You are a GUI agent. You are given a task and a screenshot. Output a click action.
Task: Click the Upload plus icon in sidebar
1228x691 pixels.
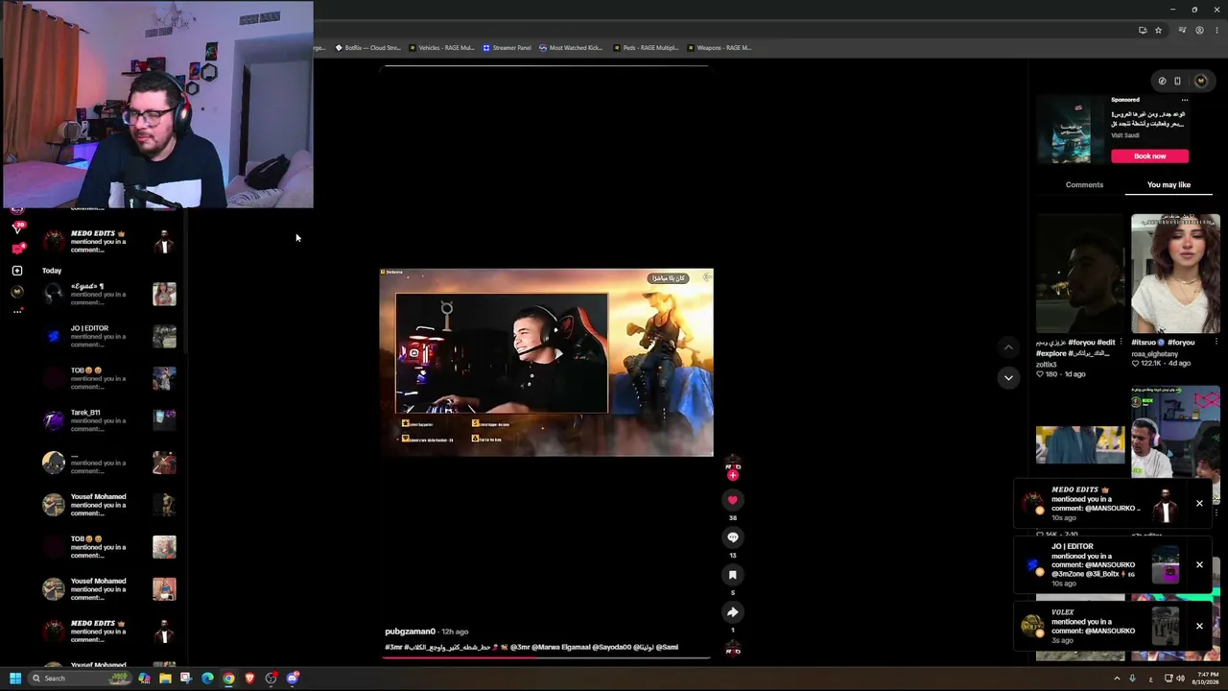point(16,271)
